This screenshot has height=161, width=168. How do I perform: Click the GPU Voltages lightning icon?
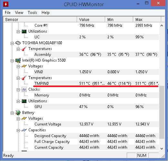pos(24,66)
